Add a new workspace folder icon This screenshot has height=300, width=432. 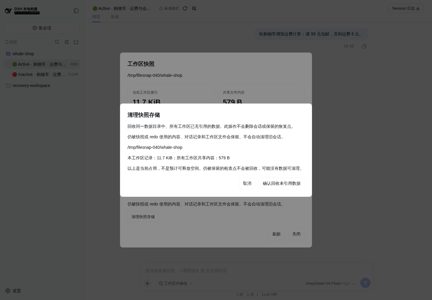(x=76, y=42)
